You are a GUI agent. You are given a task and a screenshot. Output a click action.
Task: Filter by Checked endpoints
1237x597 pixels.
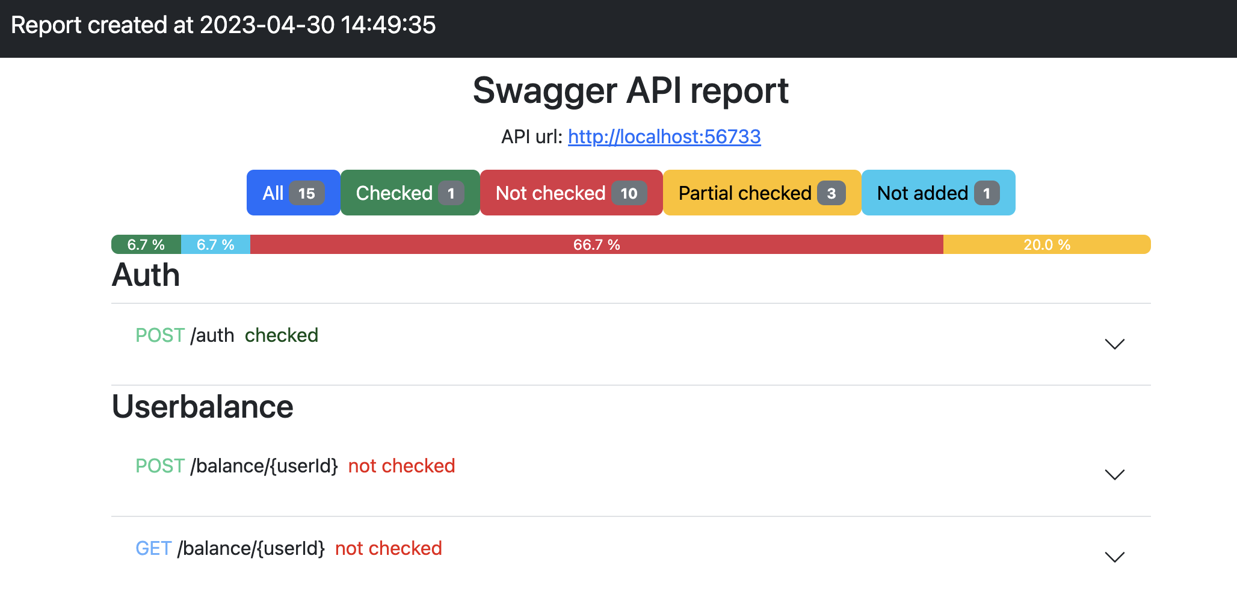[x=410, y=193]
